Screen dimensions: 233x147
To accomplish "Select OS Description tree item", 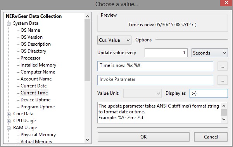I will 36,44.
